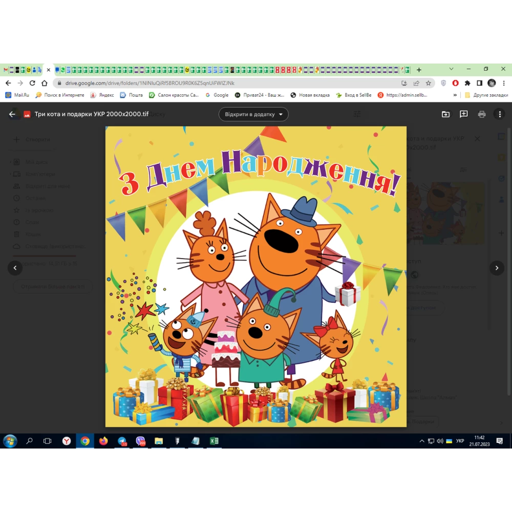Click the move to folder icon
512x512 pixels.
[445, 114]
